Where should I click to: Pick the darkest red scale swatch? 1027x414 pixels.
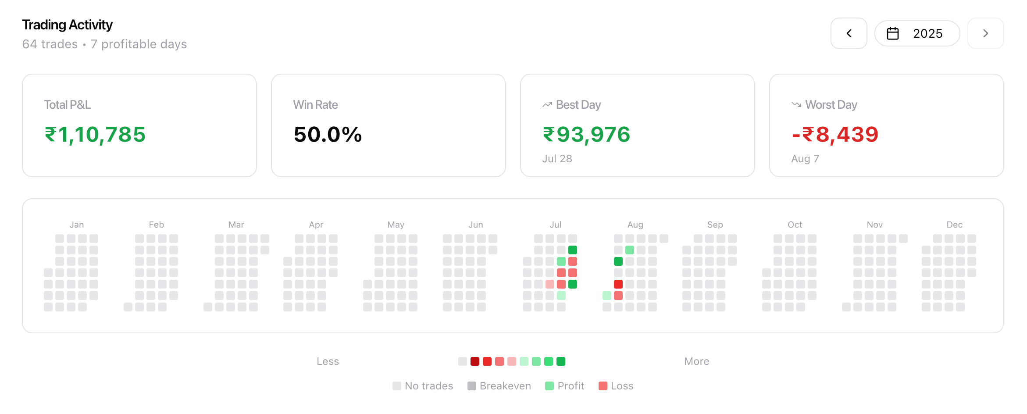474,361
